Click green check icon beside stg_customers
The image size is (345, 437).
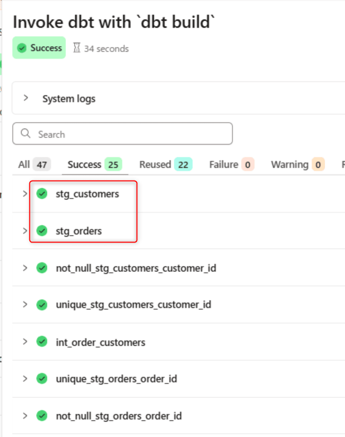[42, 193]
